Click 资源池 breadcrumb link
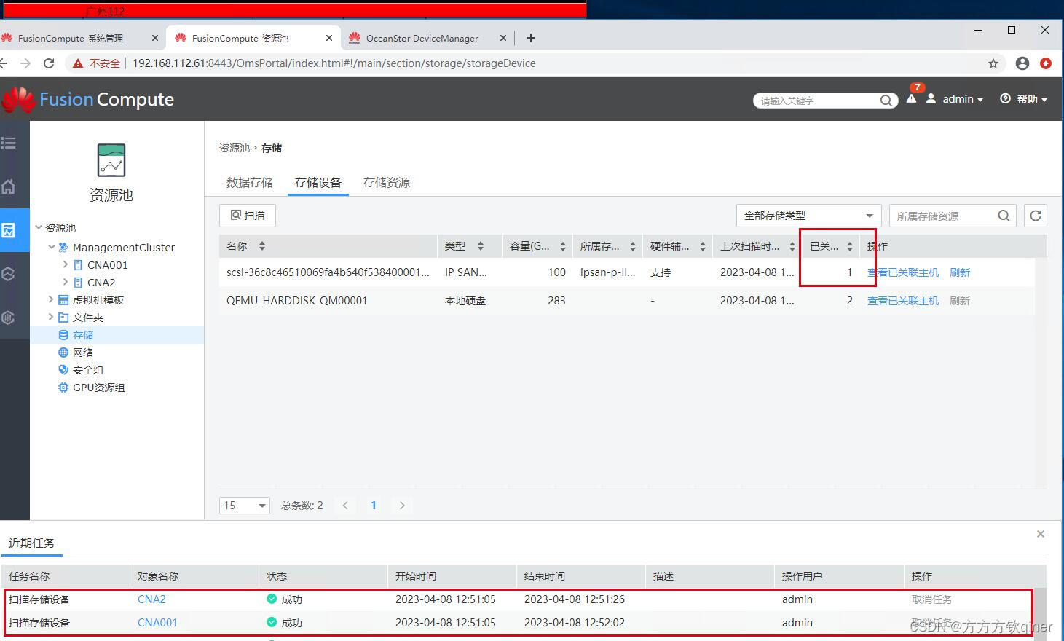This screenshot has width=1064, height=641. 235,148
